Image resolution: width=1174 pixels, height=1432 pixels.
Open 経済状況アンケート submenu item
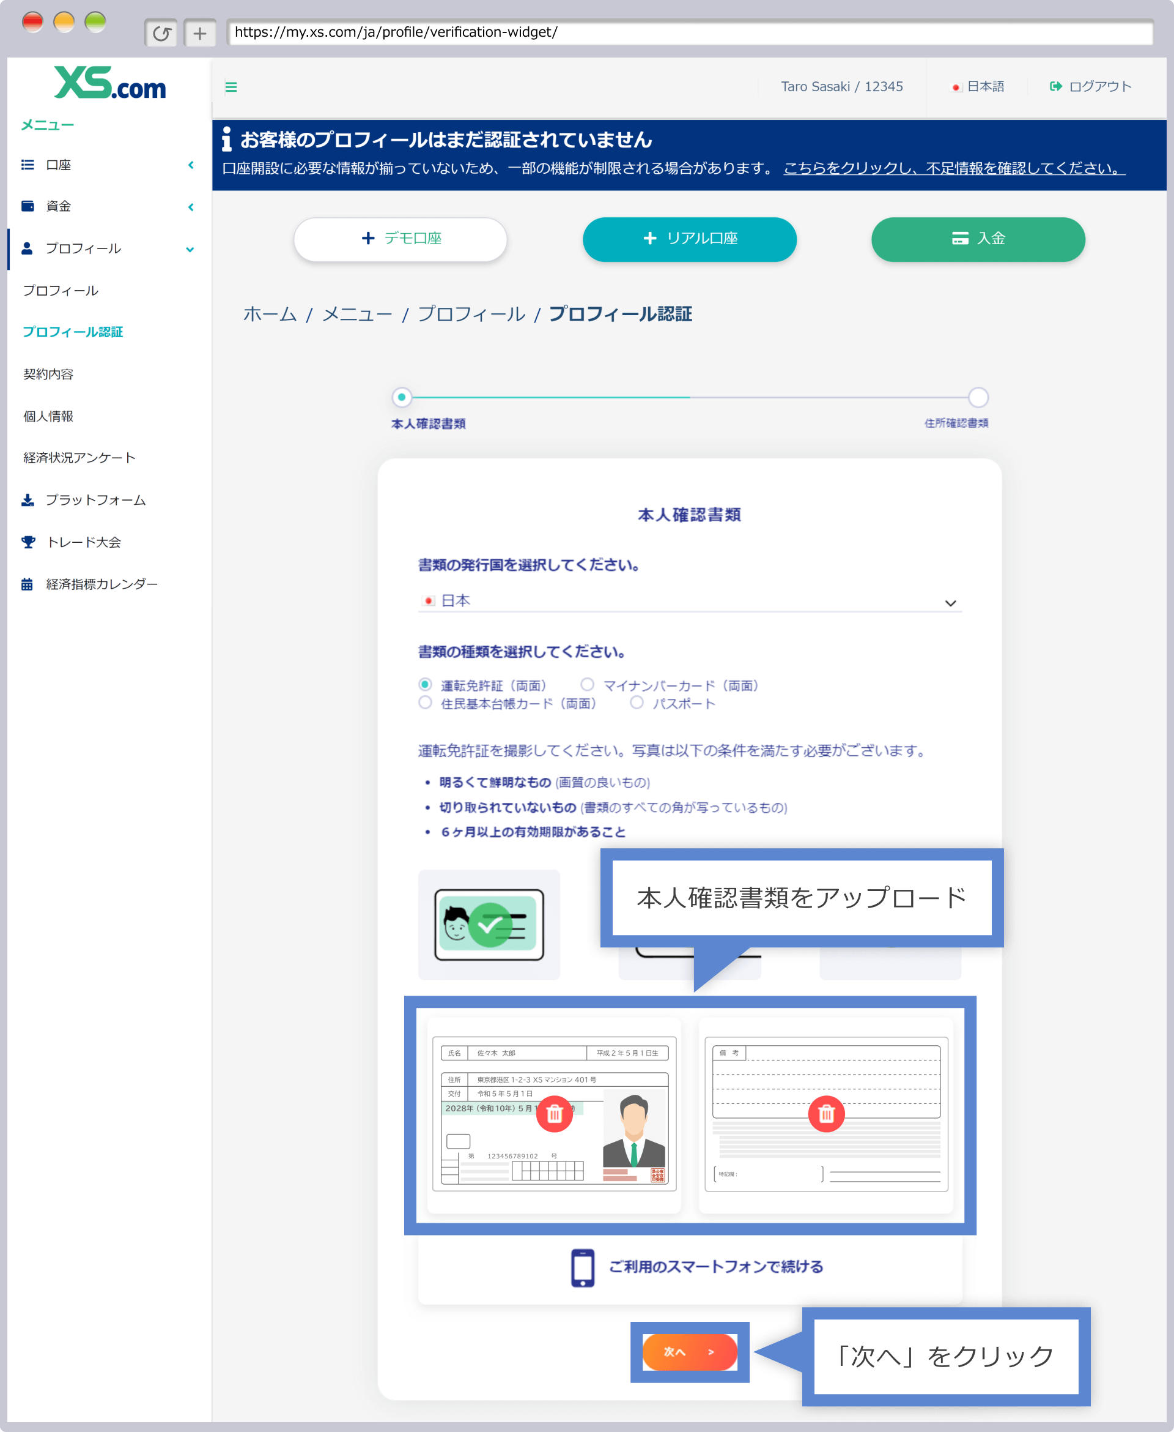click(79, 458)
